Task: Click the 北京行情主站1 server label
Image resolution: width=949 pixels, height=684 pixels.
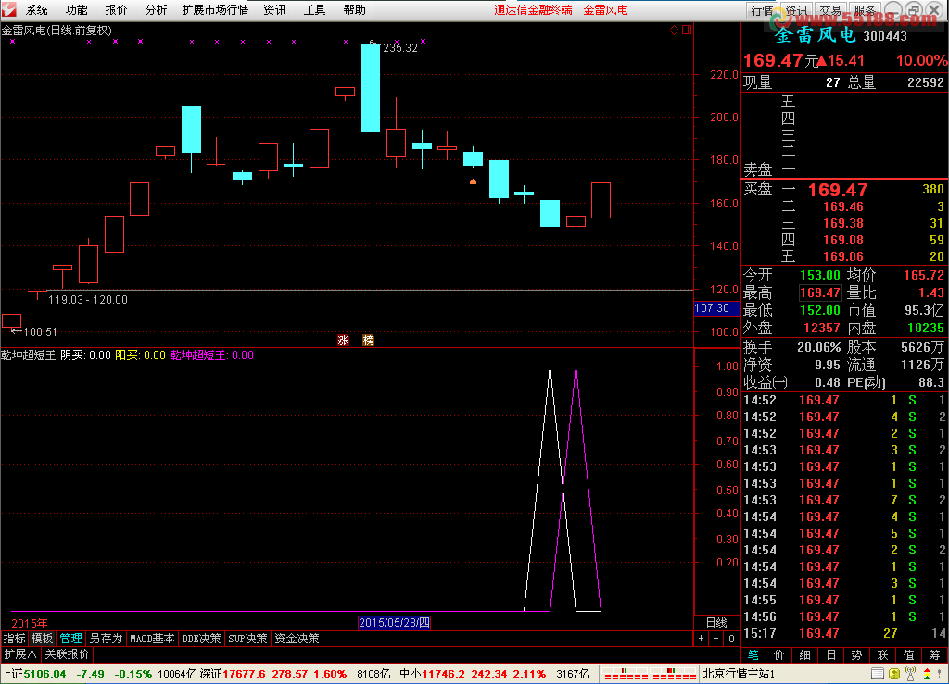Action: coord(739,674)
